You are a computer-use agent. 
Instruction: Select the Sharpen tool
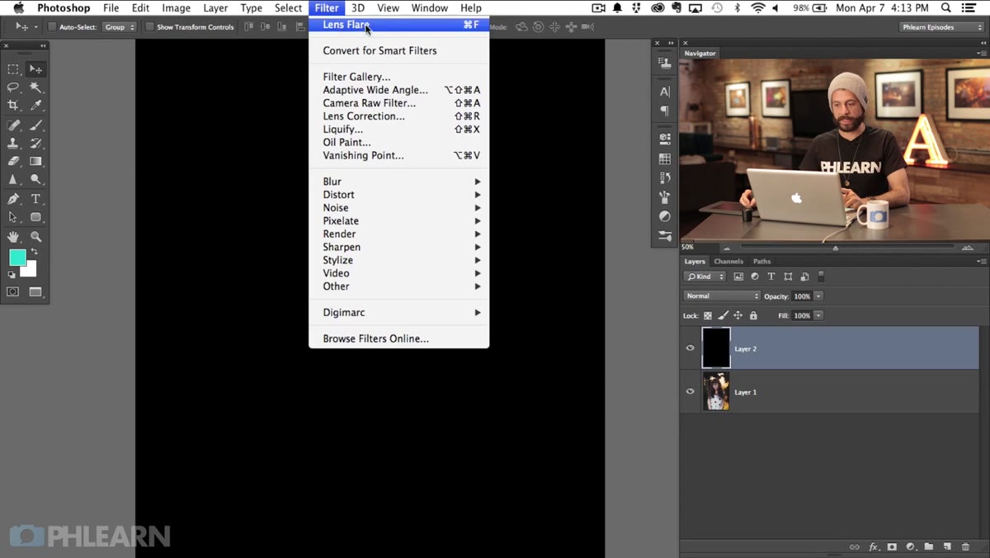point(13,180)
